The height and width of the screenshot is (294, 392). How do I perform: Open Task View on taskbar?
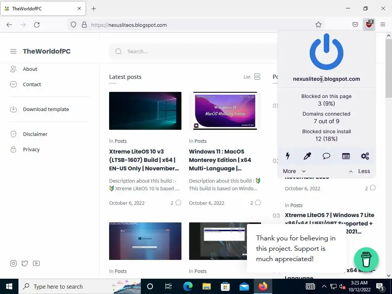coord(168,286)
